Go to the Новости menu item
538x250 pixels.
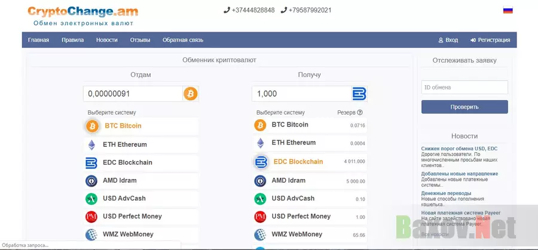[x=107, y=40]
